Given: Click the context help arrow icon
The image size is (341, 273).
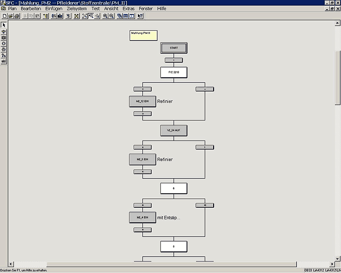Looking at the screenshot, I should 140,16.
